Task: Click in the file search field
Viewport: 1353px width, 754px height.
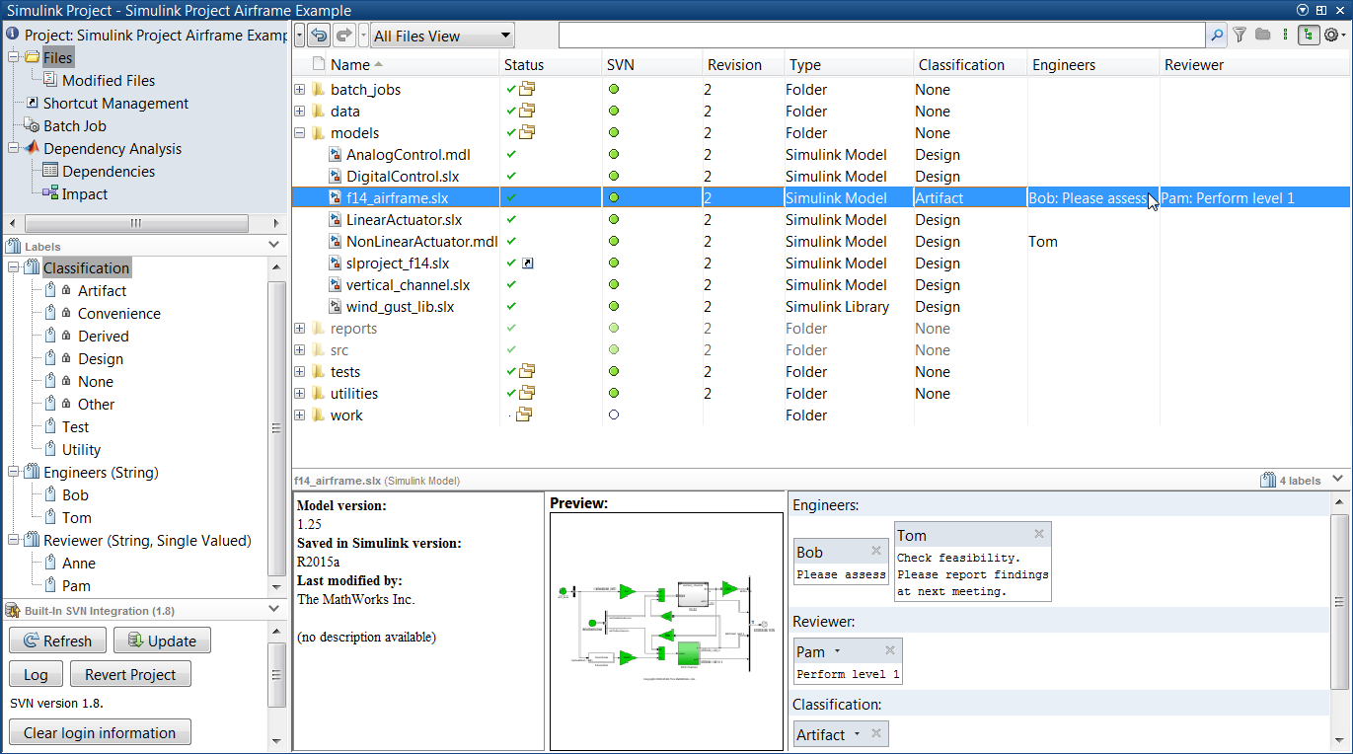Action: 881,36
